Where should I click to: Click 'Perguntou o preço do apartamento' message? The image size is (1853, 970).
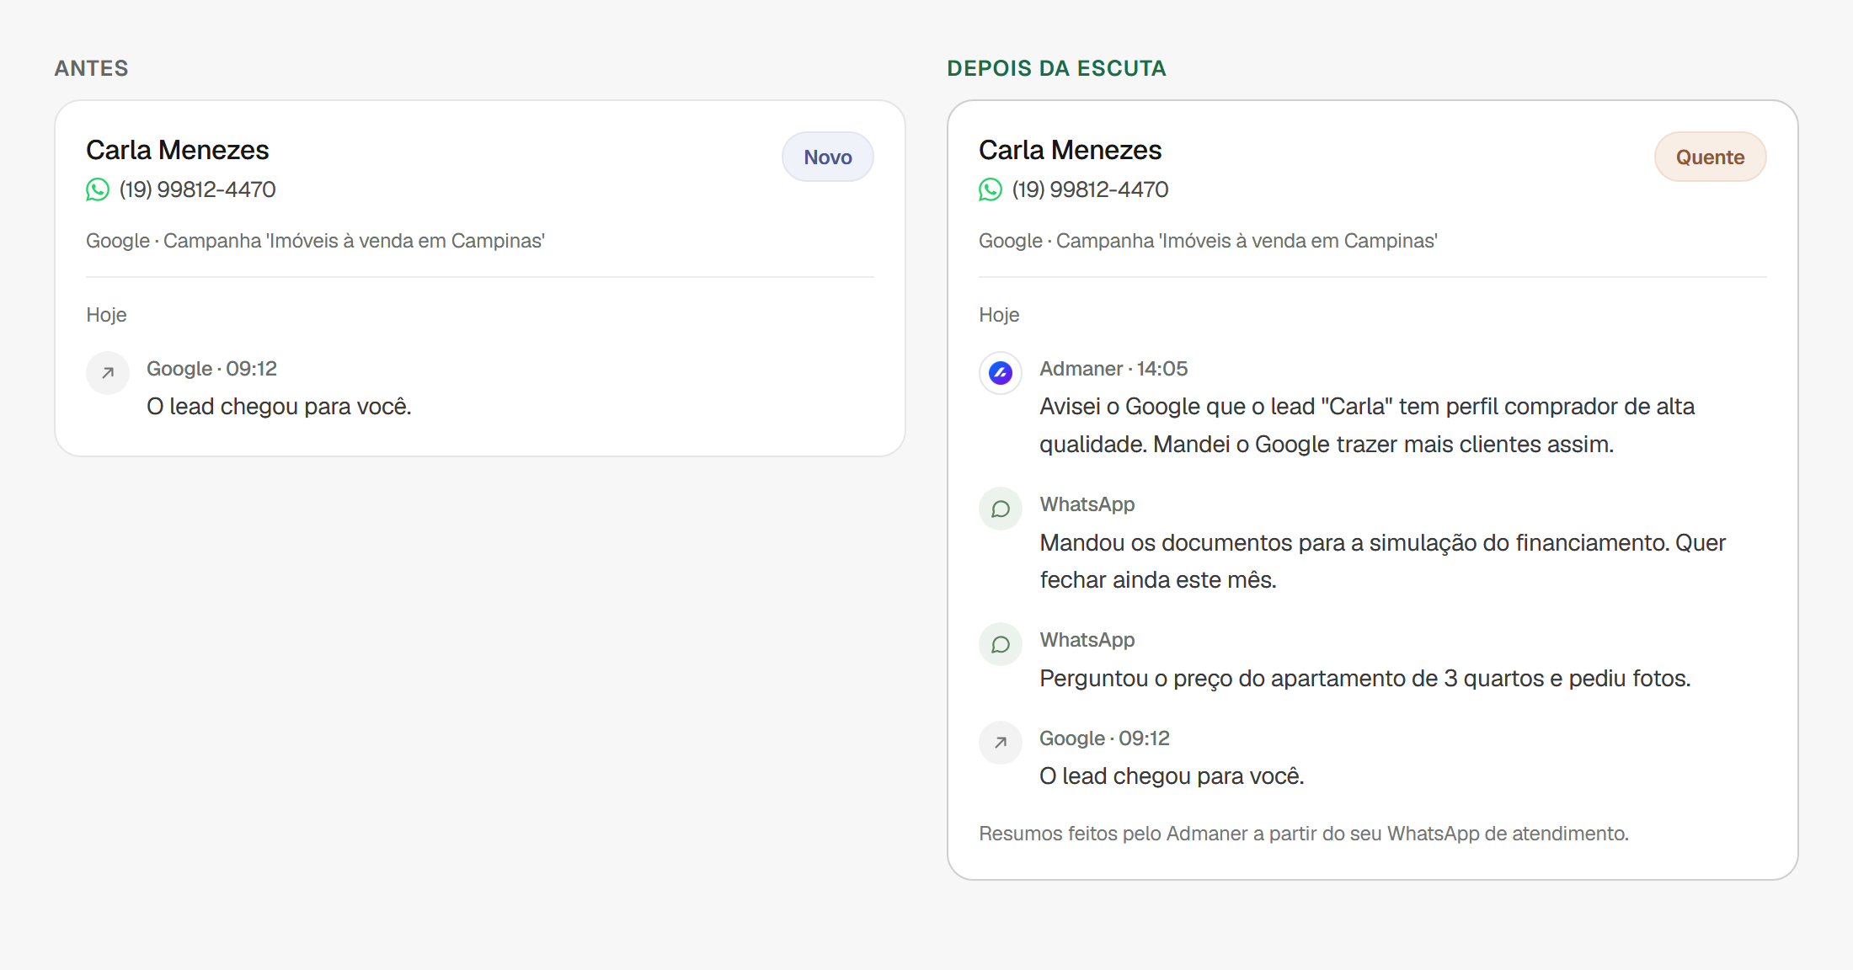(x=1365, y=679)
